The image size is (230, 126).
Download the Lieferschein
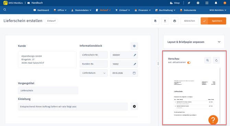coord(165,21)
